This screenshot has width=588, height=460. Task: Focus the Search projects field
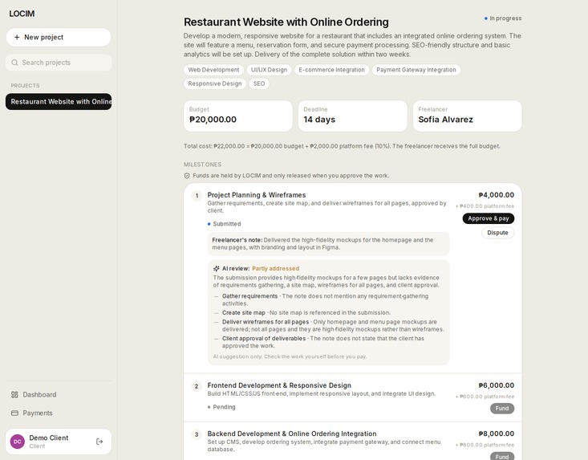(59, 63)
